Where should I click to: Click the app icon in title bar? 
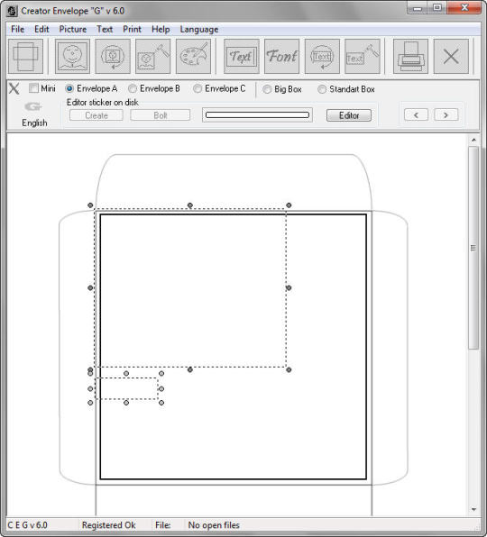(12, 11)
